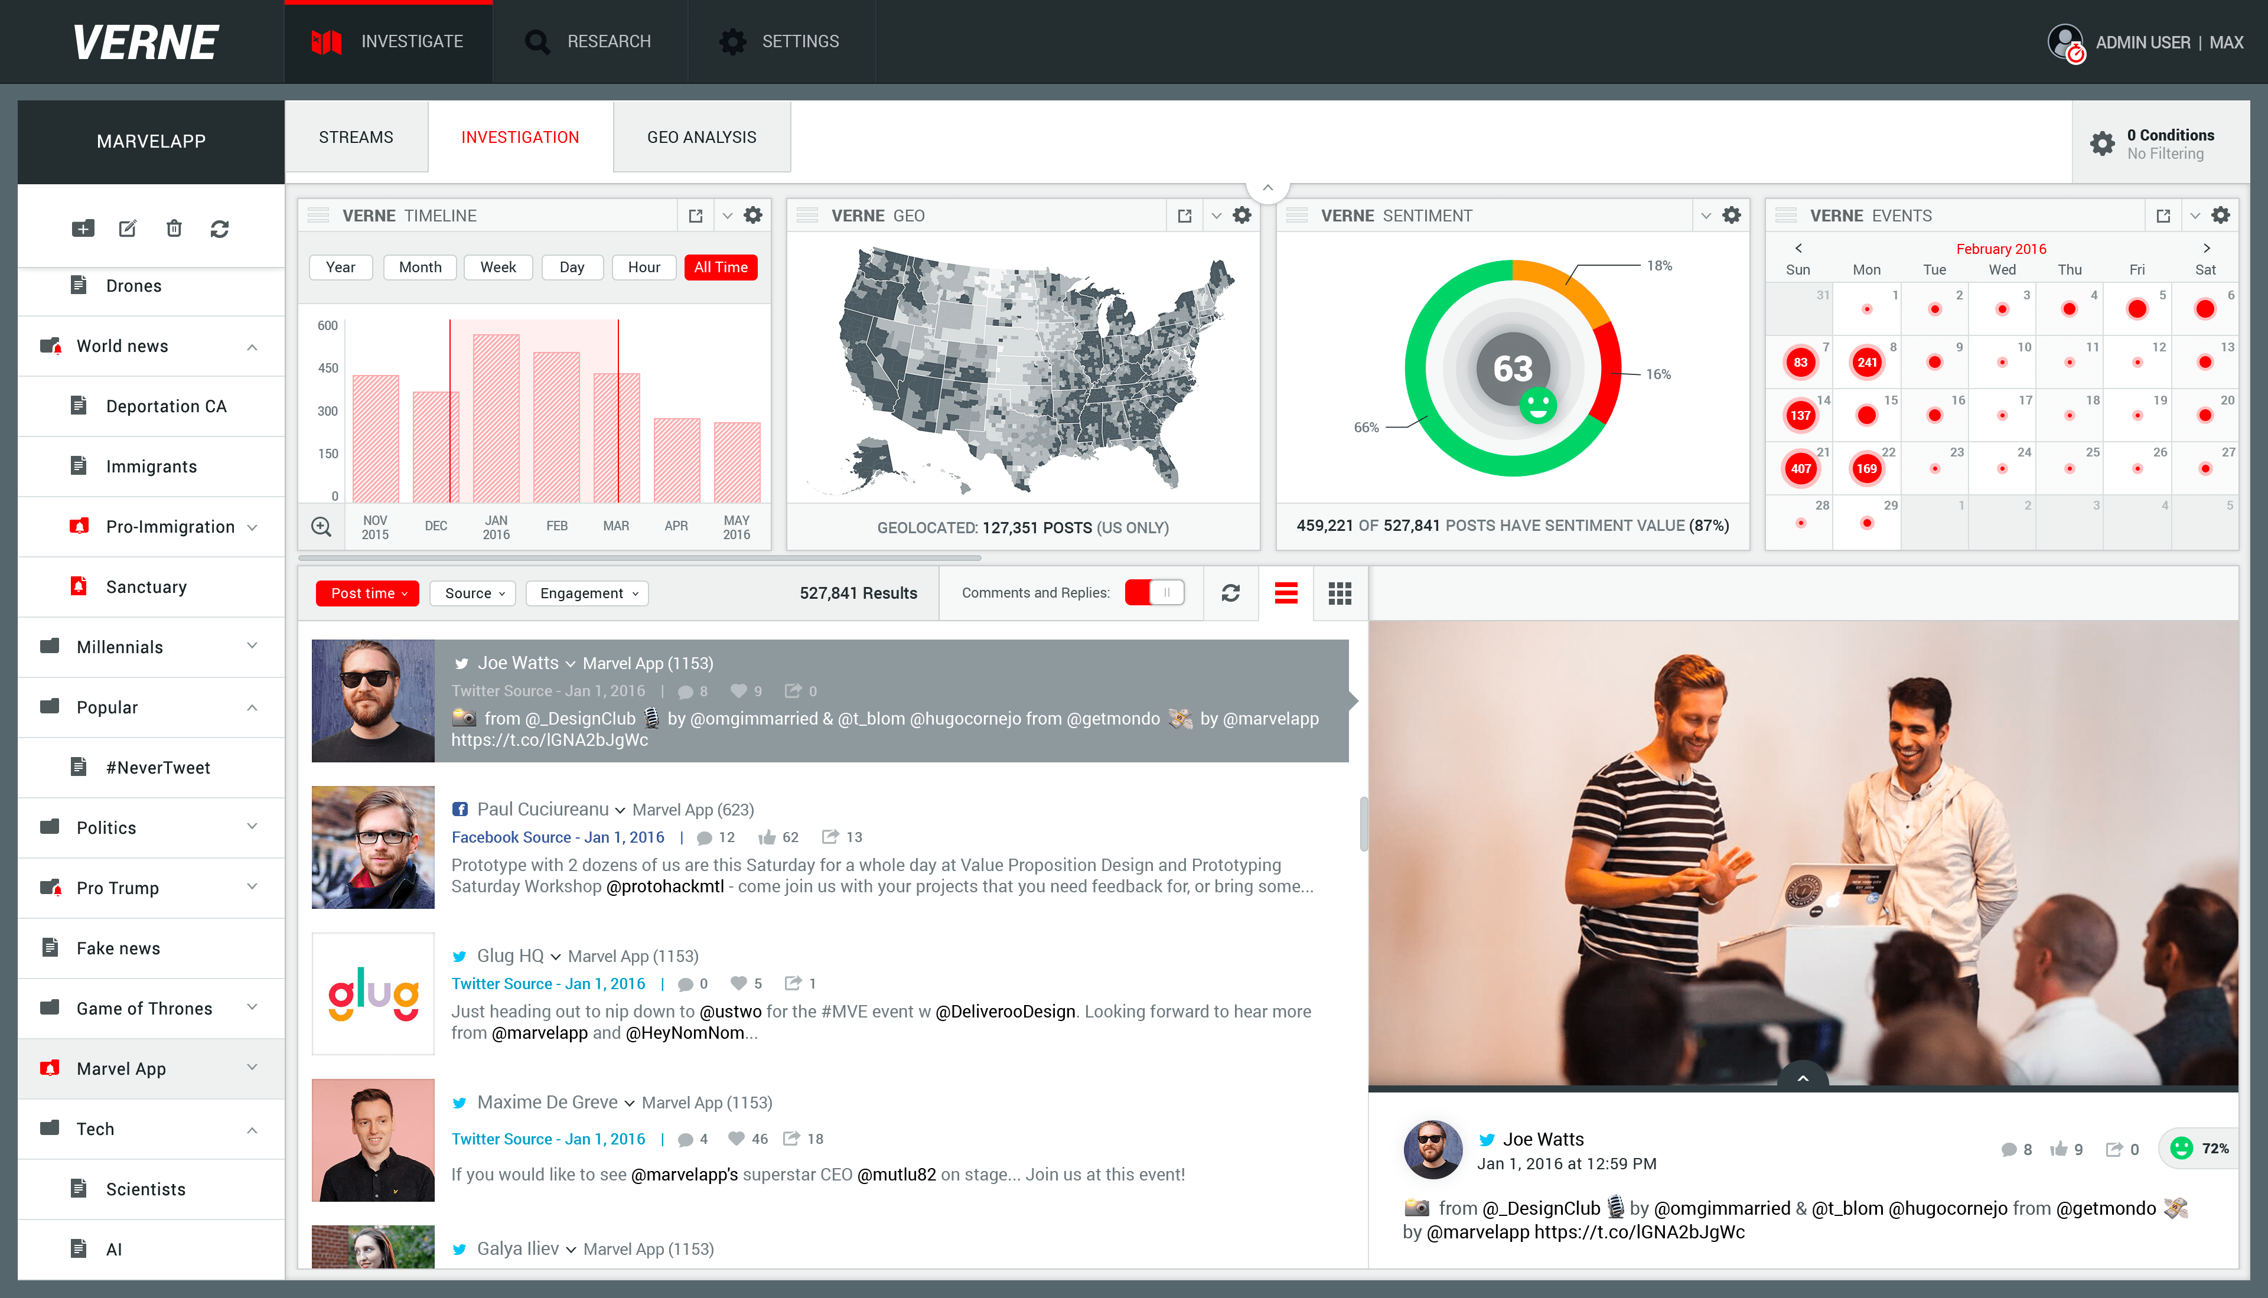
Task: Switch to the Geo Analysis tab
Action: 702,137
